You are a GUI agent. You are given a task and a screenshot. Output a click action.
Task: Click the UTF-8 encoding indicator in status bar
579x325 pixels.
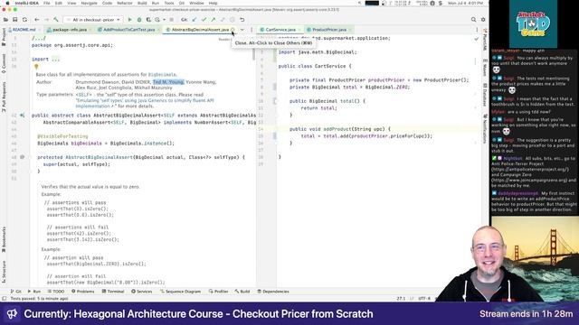424,299
